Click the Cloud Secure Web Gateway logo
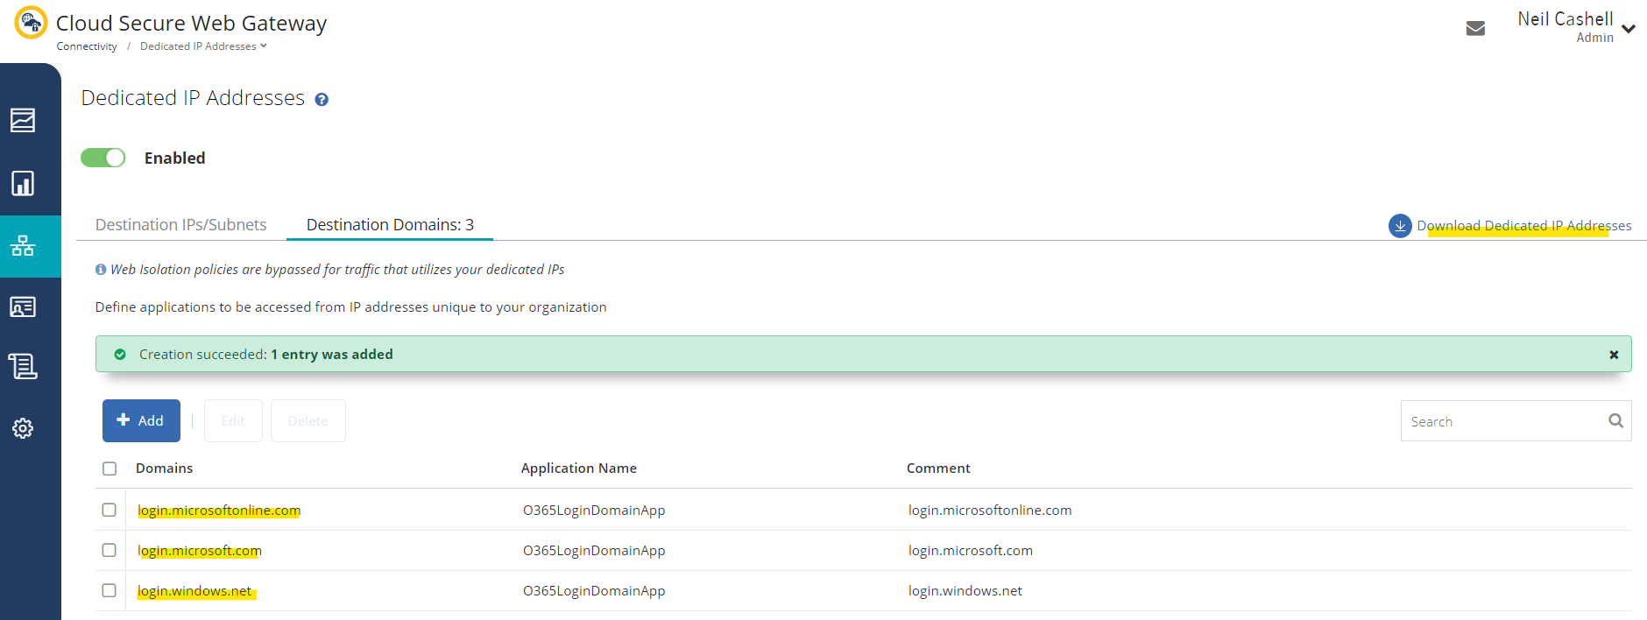Image resolution: width=1647 pixels, height=620 pixels. (31, 23)
